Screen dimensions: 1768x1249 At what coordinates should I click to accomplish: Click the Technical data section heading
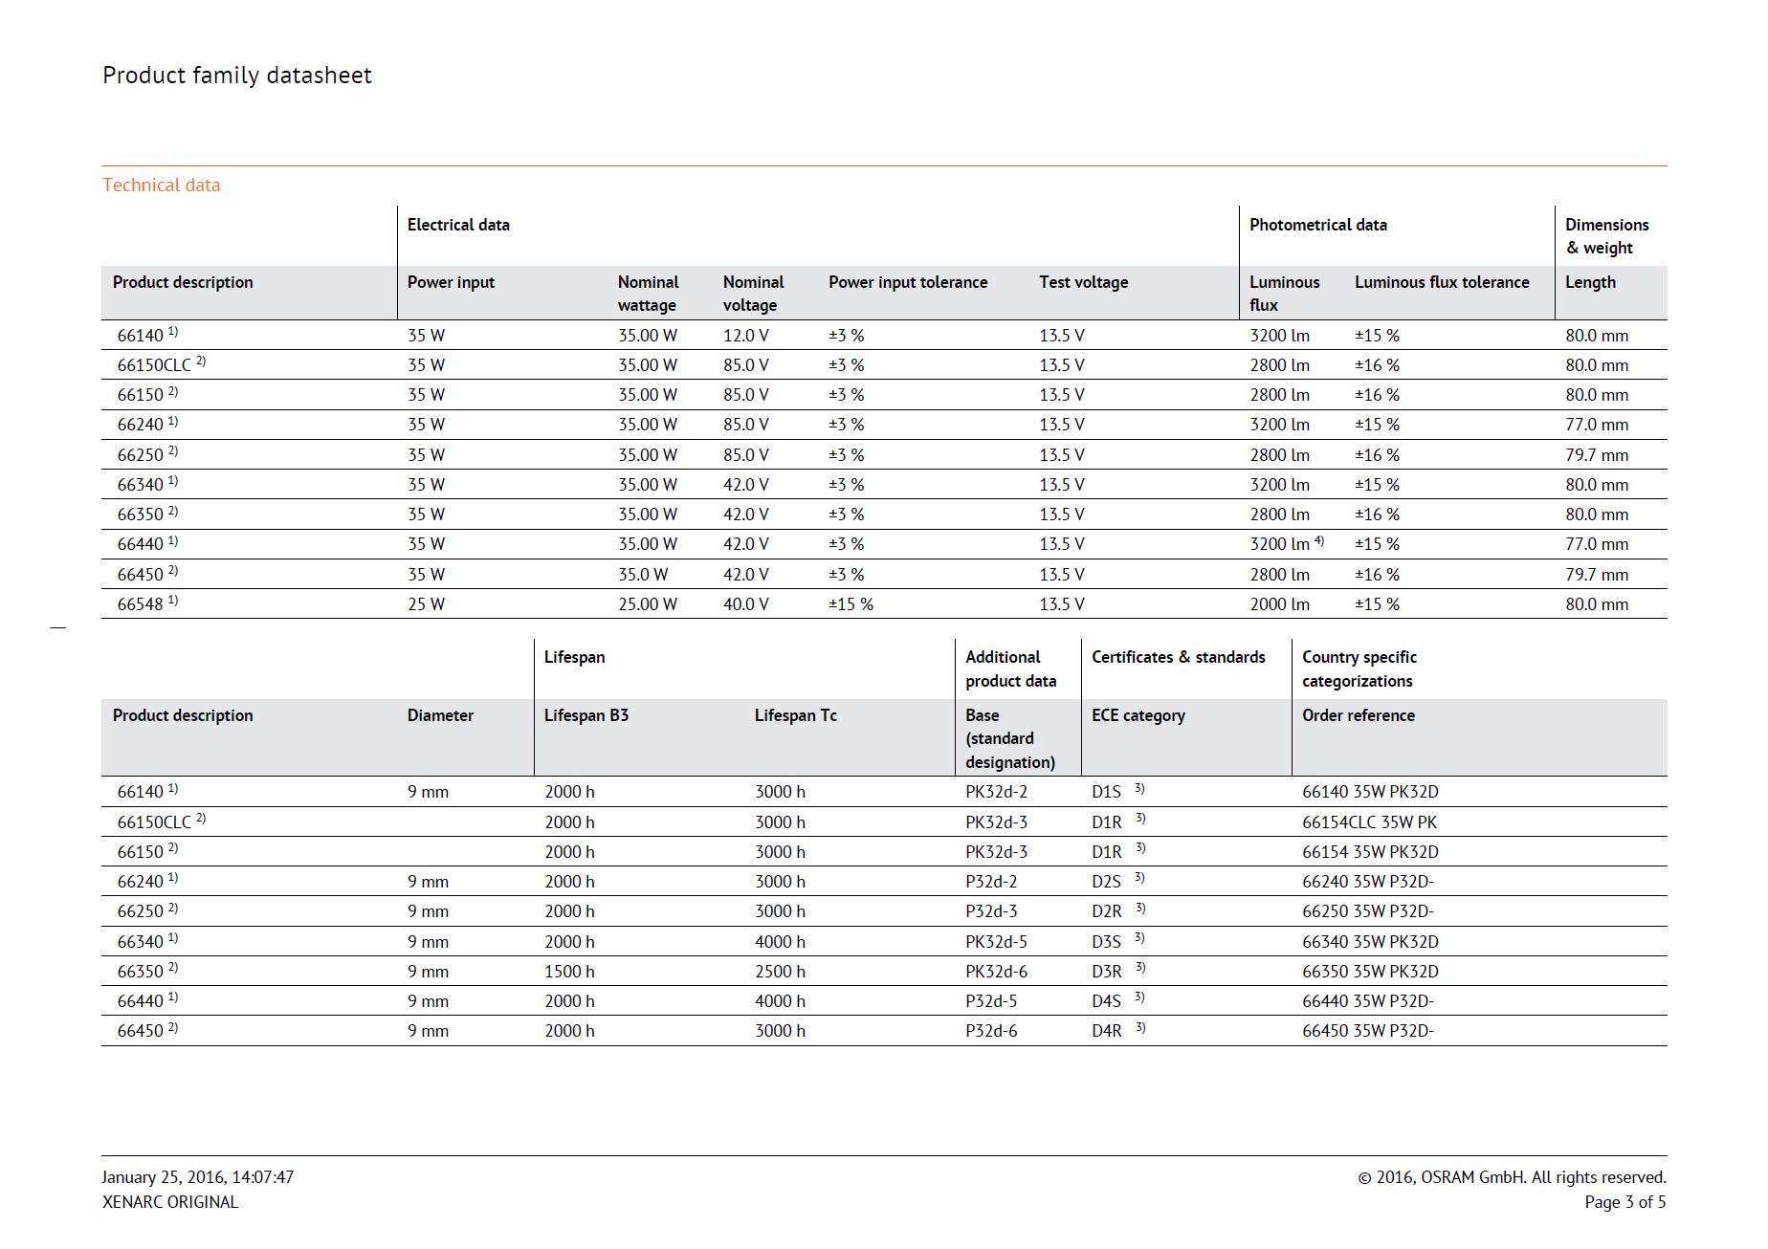[x=161, y=186]
